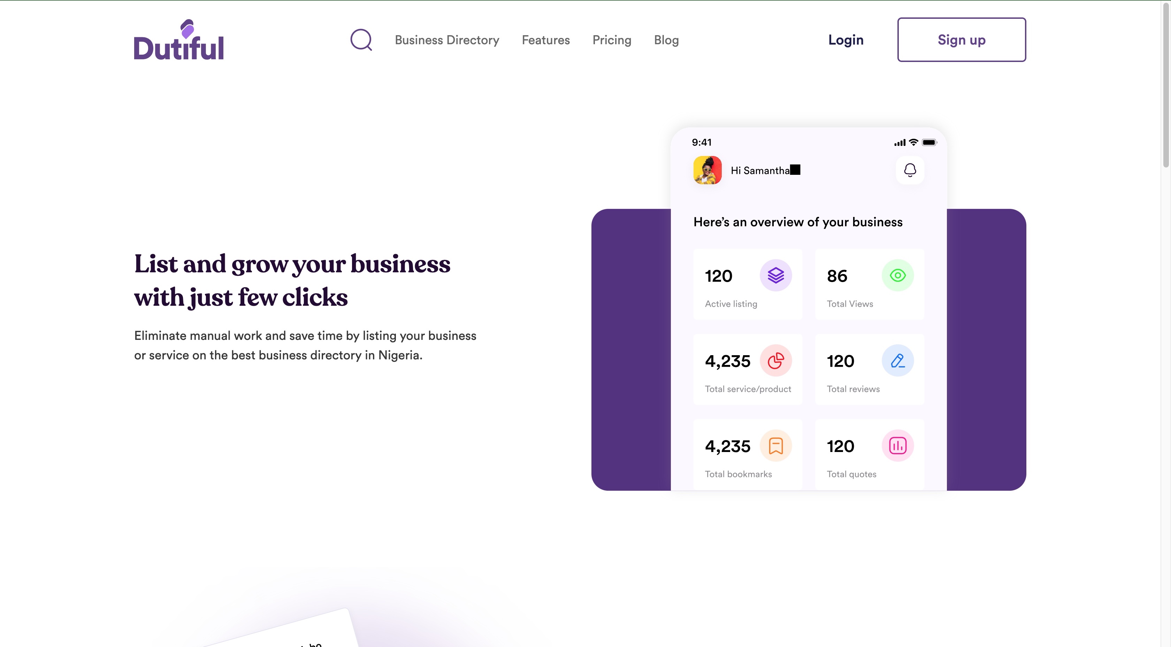This screenshot has width=1171, height=647.
Task: Visit the Blog link
Action: click(666, 40)
